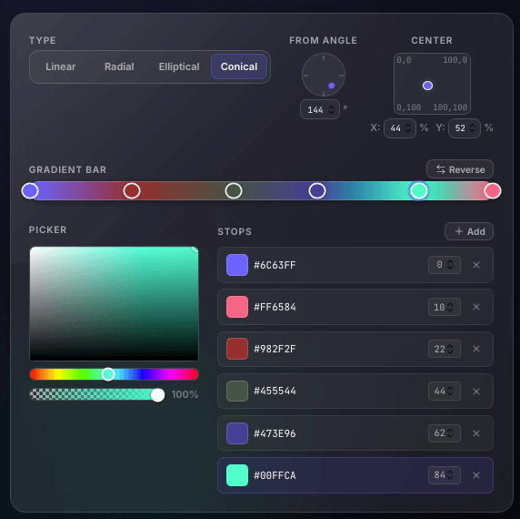Screen dimensions: 520x519
Task: Click the #6C63FF color swatch
Action: tap(237, 265)
